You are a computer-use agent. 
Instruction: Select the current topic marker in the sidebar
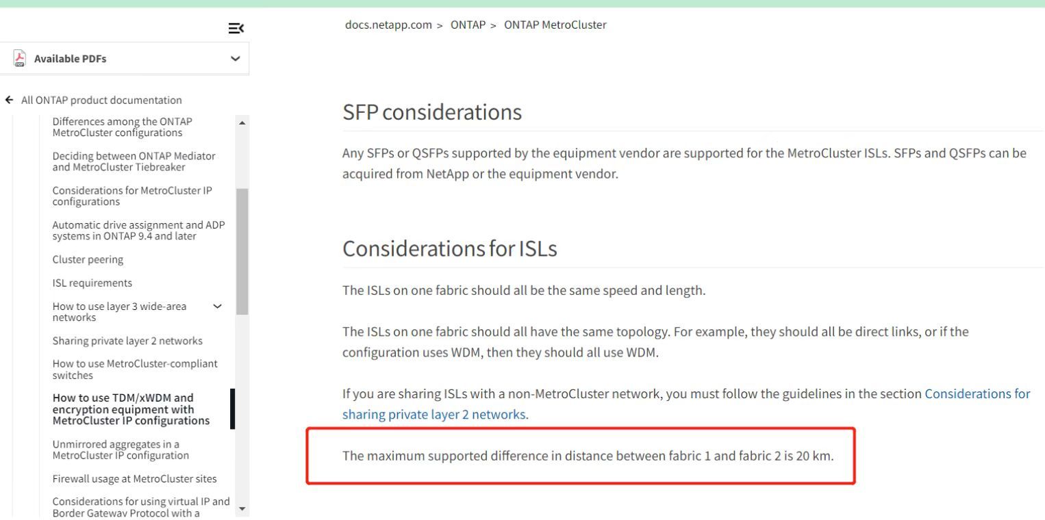click(234, 408)
